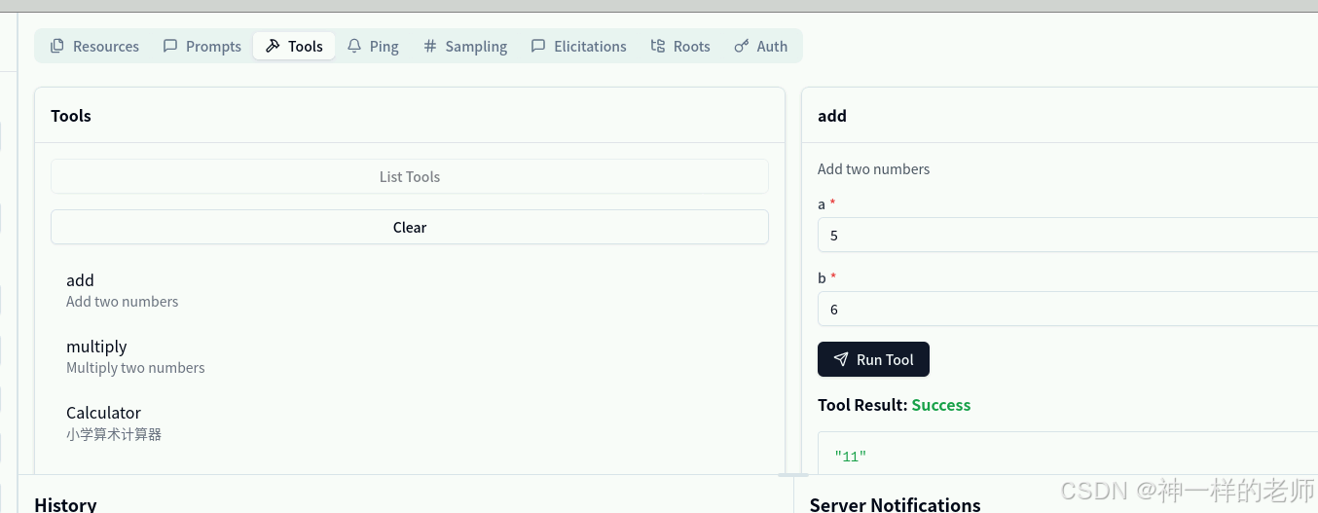Select the multiply tool in the list
This screenshot has height=513, width=1318.
pos(410,356)
